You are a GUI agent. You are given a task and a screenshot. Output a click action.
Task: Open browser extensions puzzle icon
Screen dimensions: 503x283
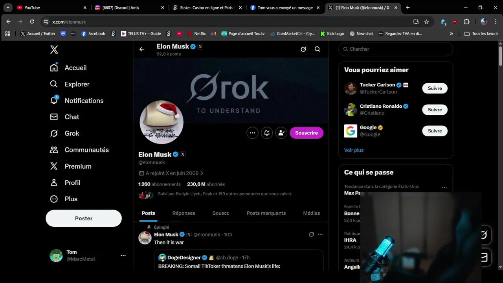(x=467, y=22)
